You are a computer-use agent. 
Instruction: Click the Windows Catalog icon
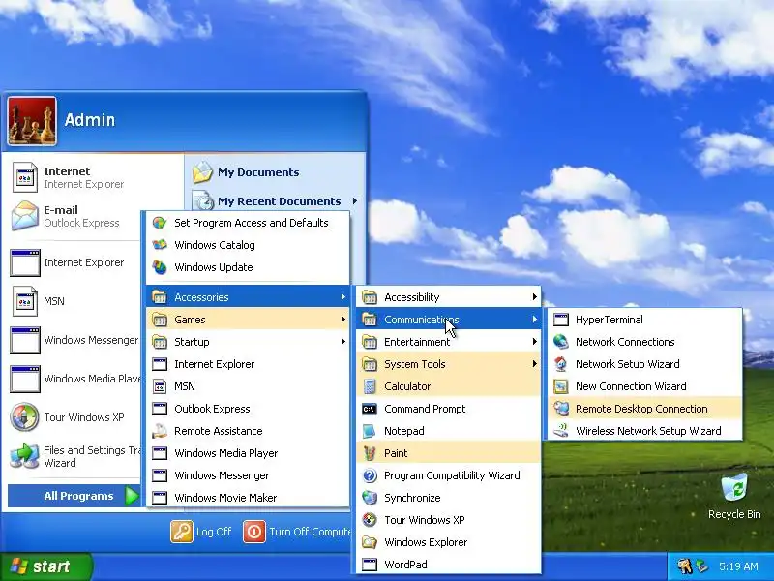pos(160,245)
